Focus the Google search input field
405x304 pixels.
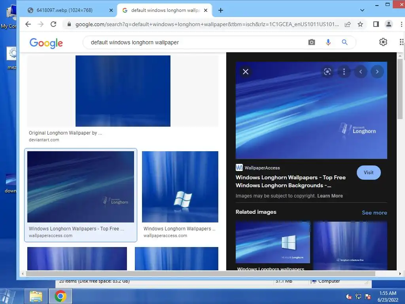click(x=196, y=42)
